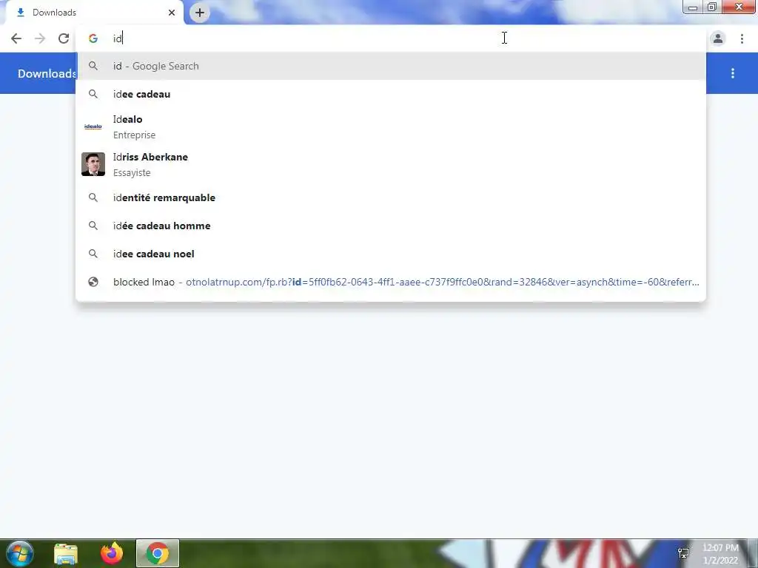Select the Downloads tab
Viewport: 758px width, 568px height.
click(94, 13)
